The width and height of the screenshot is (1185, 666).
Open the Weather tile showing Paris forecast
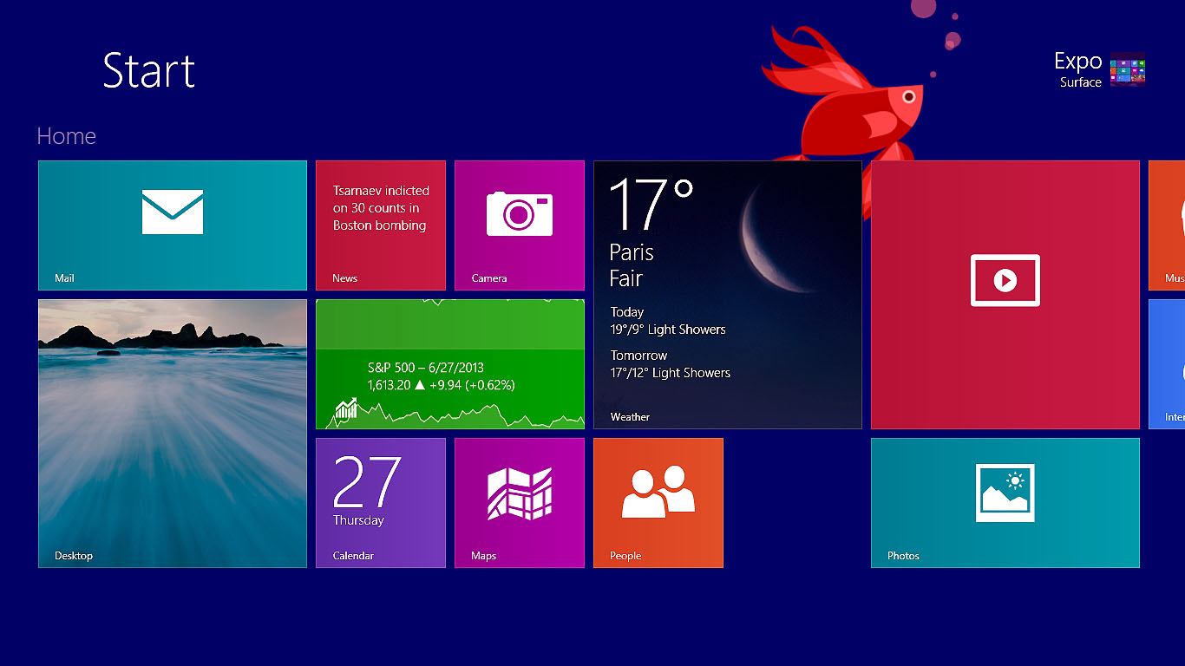point(727,294)
